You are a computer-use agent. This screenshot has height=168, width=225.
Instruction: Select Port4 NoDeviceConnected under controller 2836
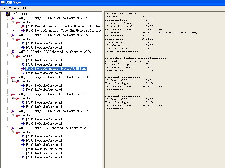tap(44, 149)
